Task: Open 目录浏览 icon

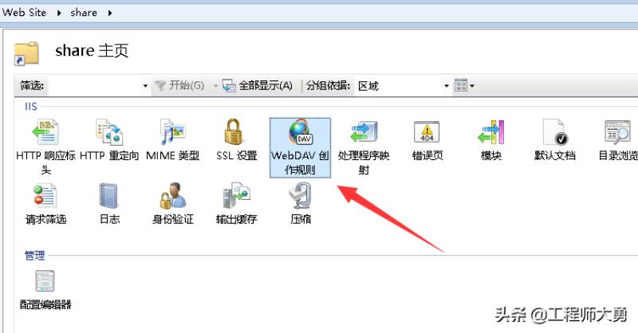Action: point(617,132)
